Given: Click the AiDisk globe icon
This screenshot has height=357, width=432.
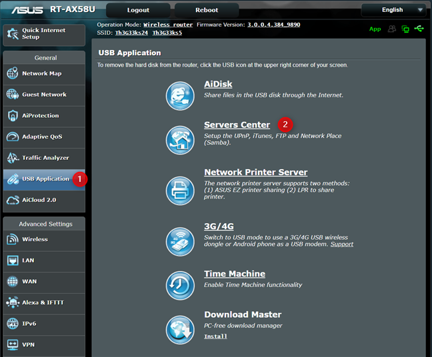Looking at the screenshot, I should pos(180,96).
